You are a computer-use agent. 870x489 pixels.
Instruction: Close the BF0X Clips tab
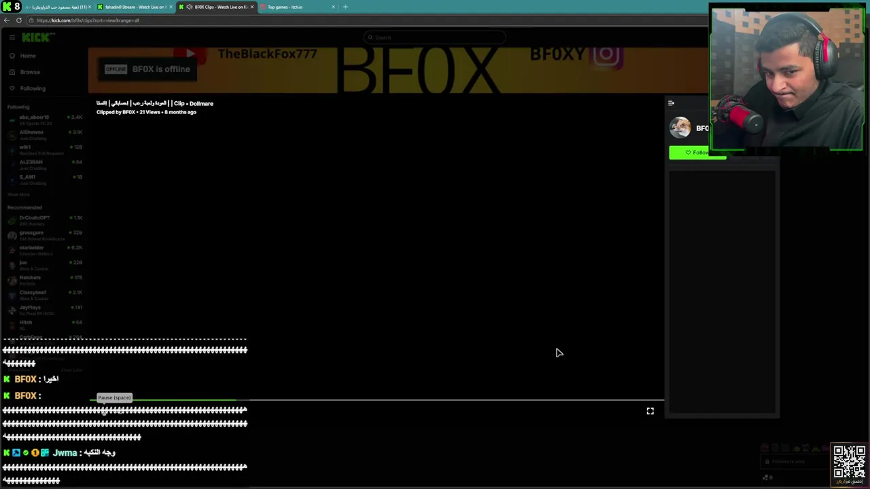tap(252, 7)
